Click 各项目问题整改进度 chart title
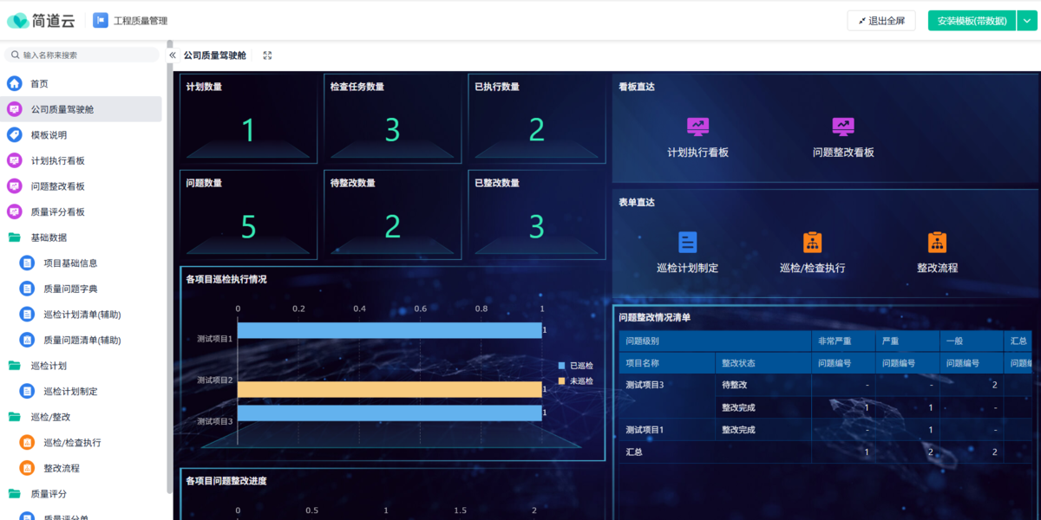1041x520 pixels. 226,481
